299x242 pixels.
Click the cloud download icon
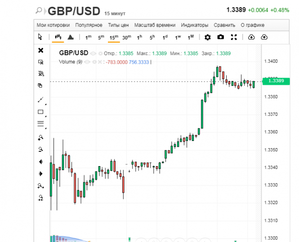(x=251, y=37)
